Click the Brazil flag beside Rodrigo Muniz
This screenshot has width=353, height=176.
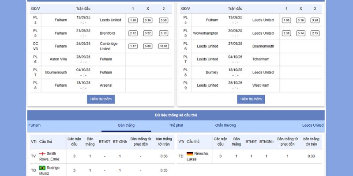(x=42, y=168)
